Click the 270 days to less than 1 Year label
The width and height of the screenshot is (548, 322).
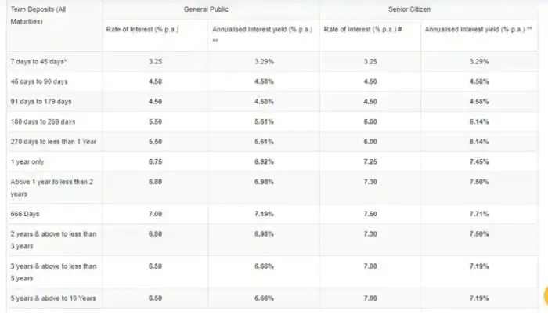(51, 142)
